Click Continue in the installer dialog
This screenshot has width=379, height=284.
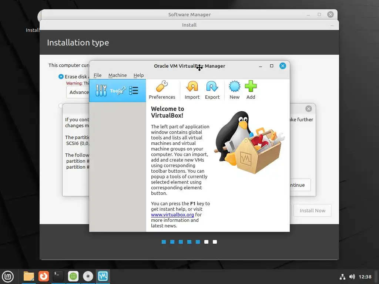click(300, 185)
